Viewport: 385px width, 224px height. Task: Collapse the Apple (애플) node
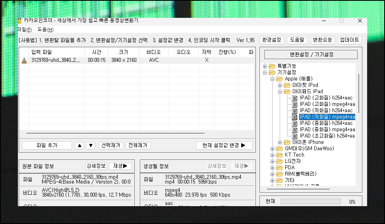[x=272, y=79]
